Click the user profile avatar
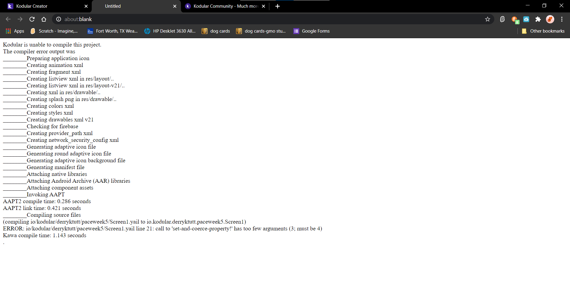This screenshot has width=570, height=305. [550, 19]
